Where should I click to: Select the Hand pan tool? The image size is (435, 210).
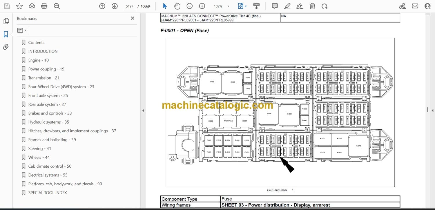(177, 6)
